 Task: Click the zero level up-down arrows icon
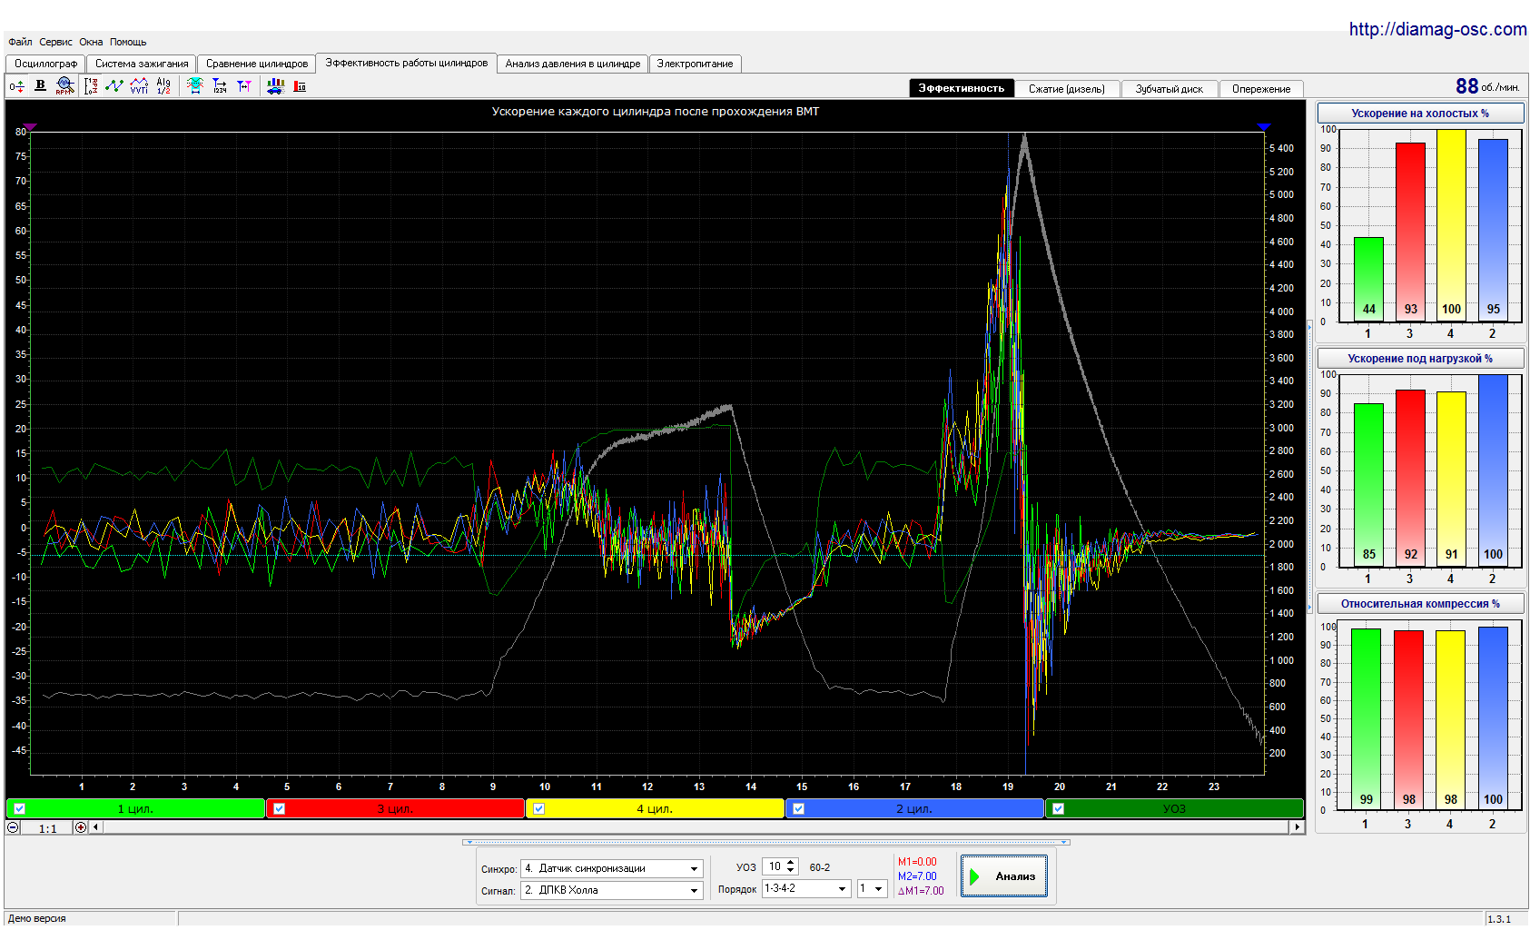pos(16,86)
